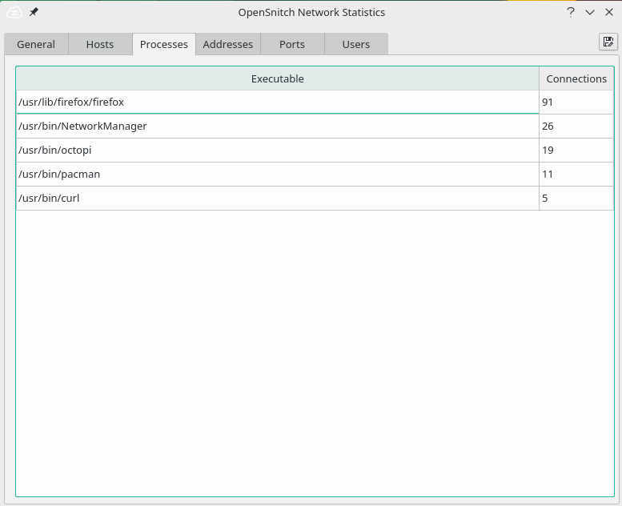Open the Hosts tab
This screenshot has height=506, width=622.
100,44
